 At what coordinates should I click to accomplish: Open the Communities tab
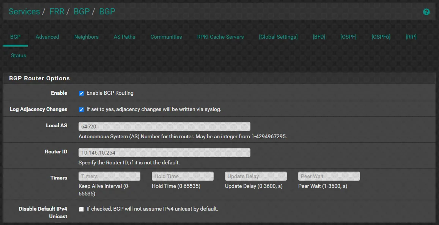pos(166,37)
